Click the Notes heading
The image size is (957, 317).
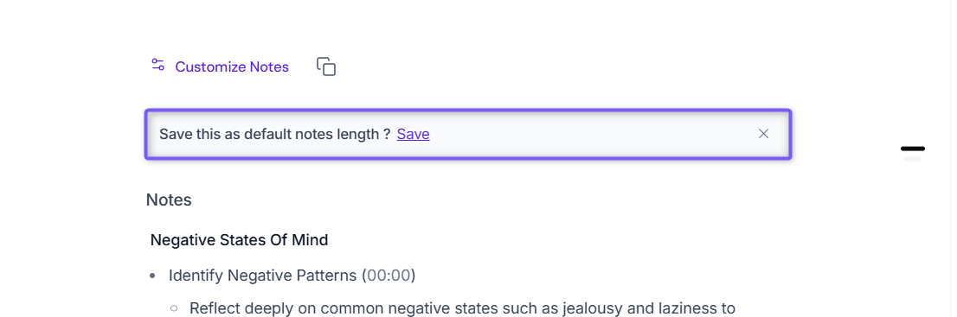[169, 200]
